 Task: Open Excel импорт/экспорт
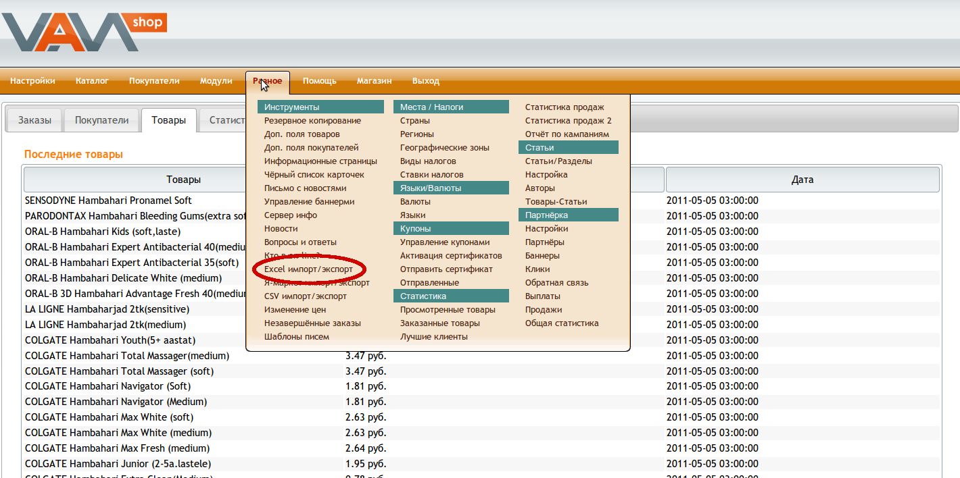pyautogui.click(x=308, y=269)
